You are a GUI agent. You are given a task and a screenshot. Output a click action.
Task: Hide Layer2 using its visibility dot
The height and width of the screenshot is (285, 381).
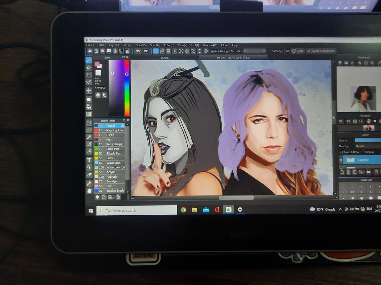(341, 160)
